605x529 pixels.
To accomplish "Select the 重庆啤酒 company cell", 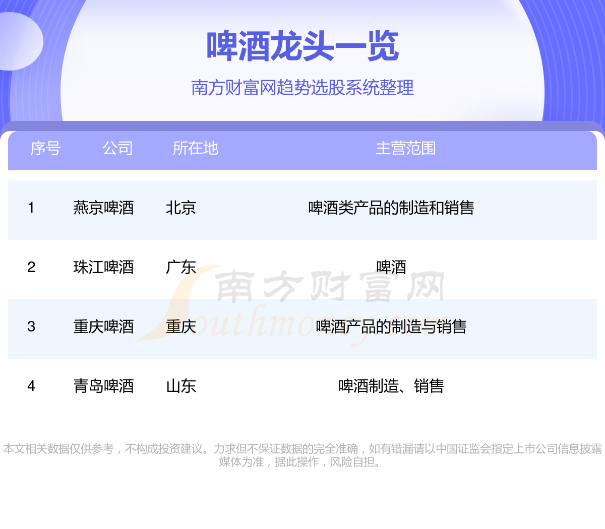I will click(103, 326).
